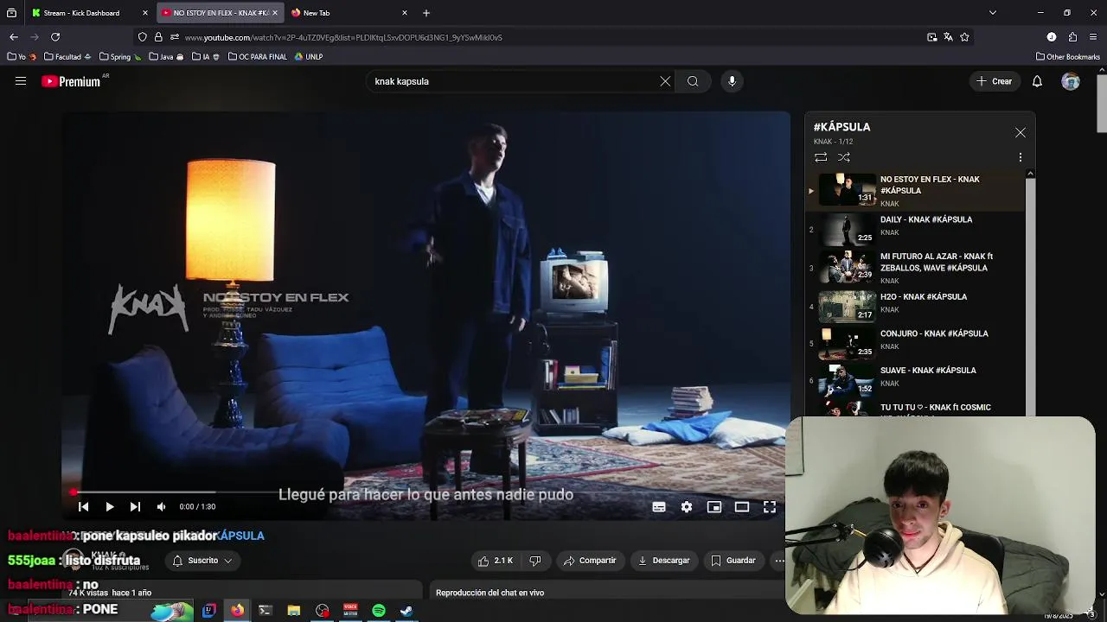Close the Kick Dashboard tab

coord(145,13)
